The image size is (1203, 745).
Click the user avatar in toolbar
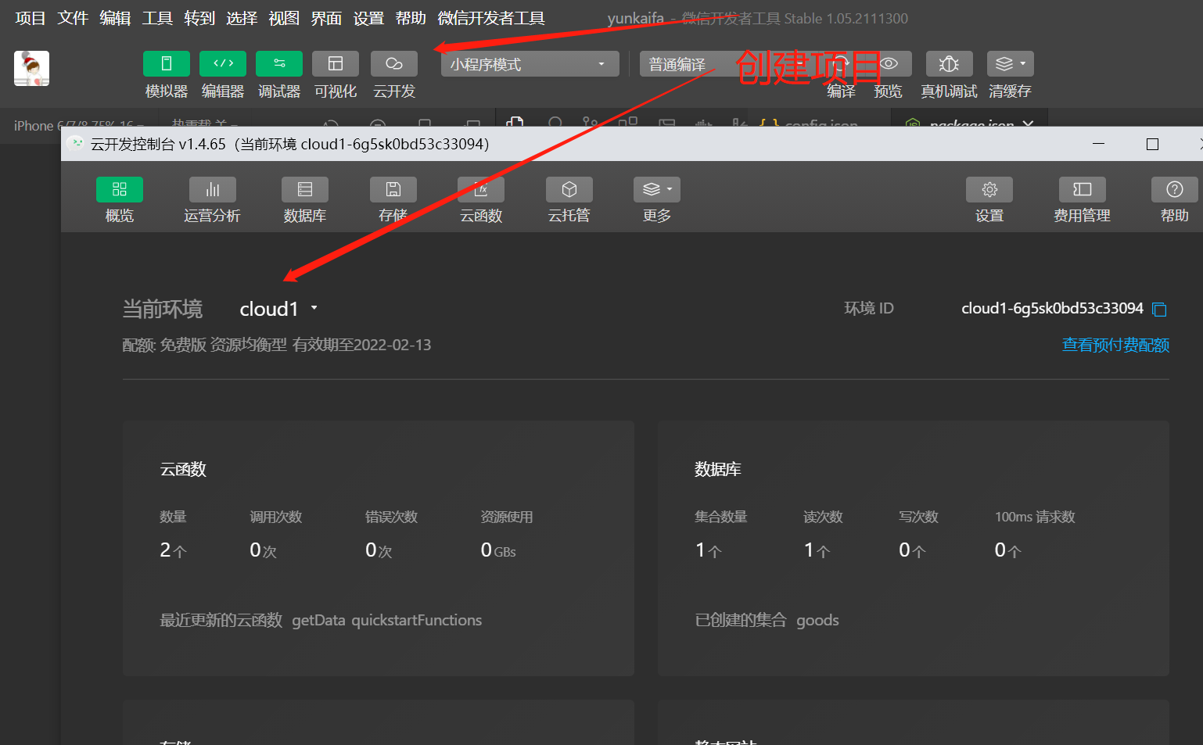point(31,69)
